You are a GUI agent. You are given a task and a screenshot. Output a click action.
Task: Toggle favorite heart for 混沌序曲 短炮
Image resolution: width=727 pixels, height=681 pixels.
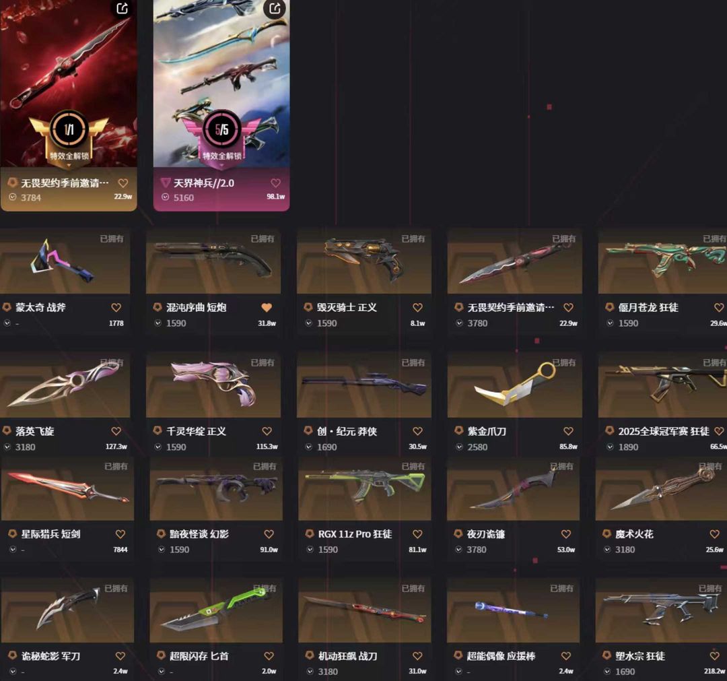[x=267, y=307]
